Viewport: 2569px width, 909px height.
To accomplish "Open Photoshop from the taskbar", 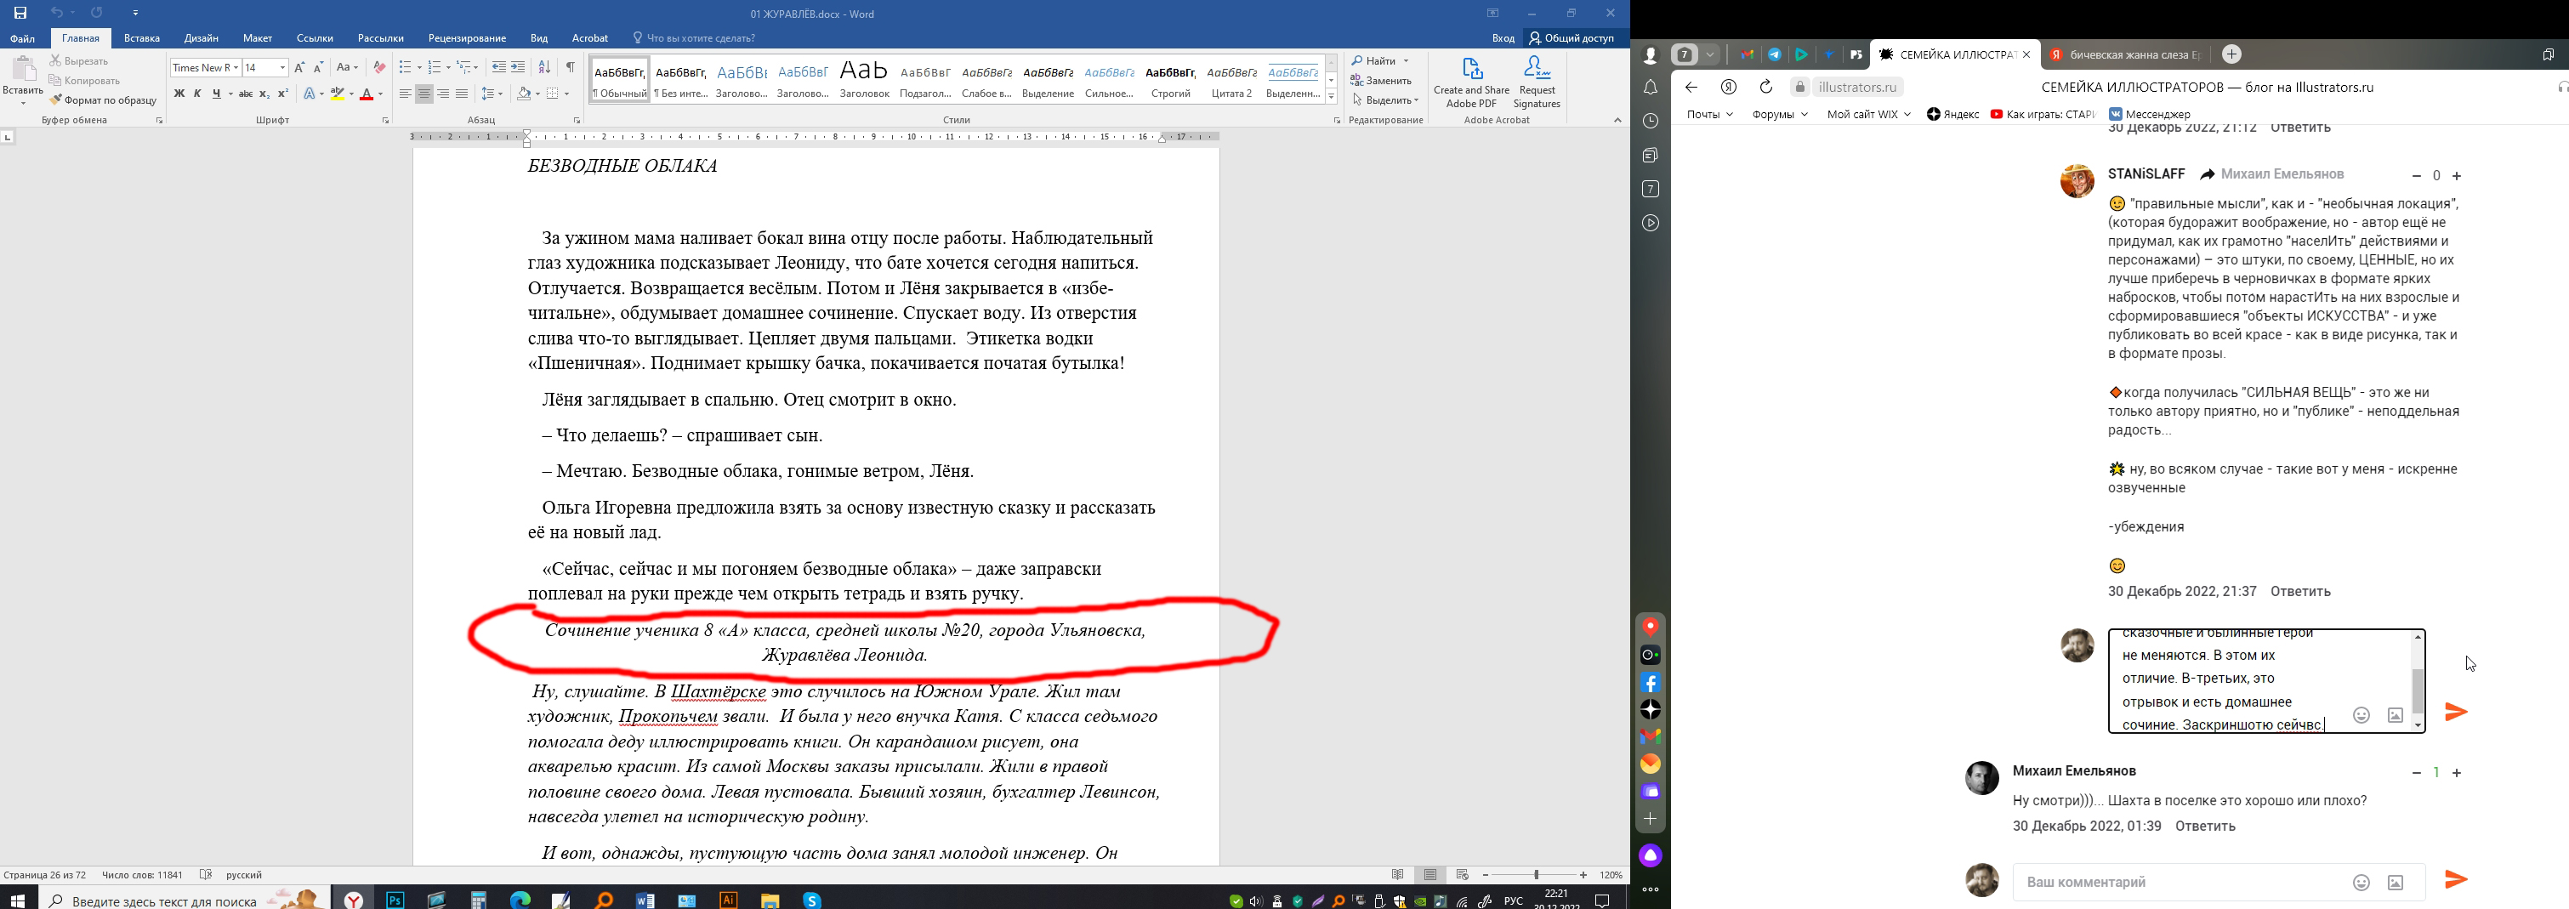I will (x=395, y=900).
